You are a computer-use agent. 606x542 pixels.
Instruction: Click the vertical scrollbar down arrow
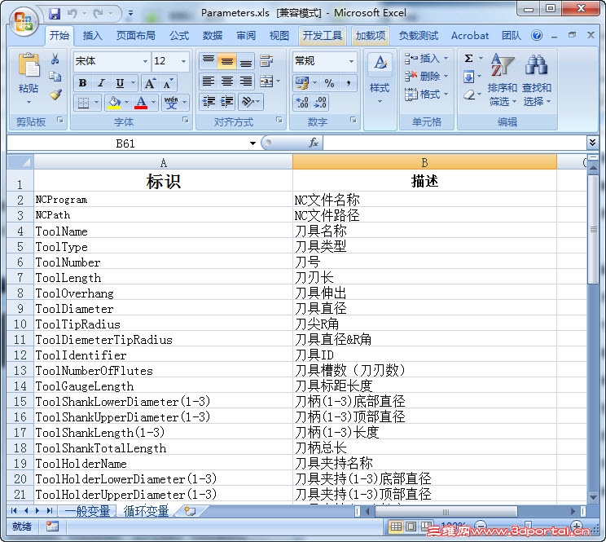(x=593, y=497)
